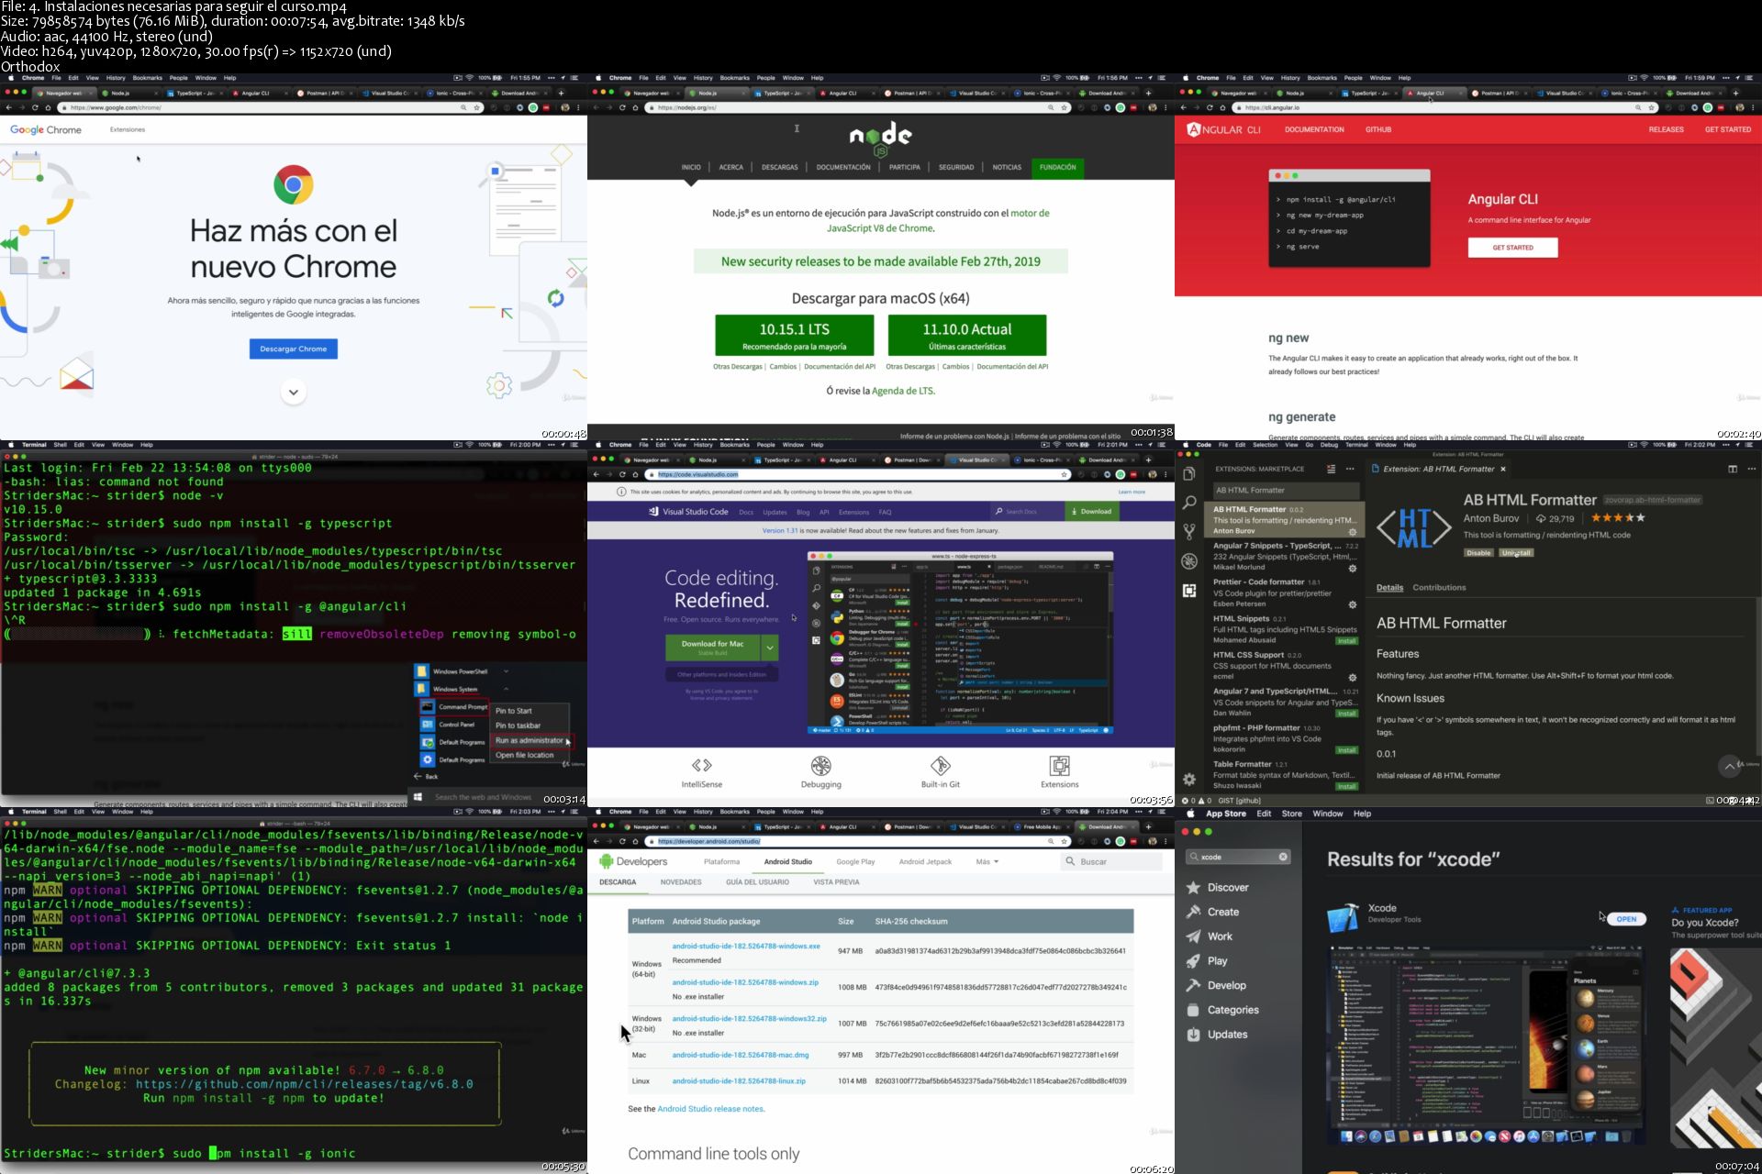
Task: Toggle split editor layout in VS Code
Action: coord(1733,469)
